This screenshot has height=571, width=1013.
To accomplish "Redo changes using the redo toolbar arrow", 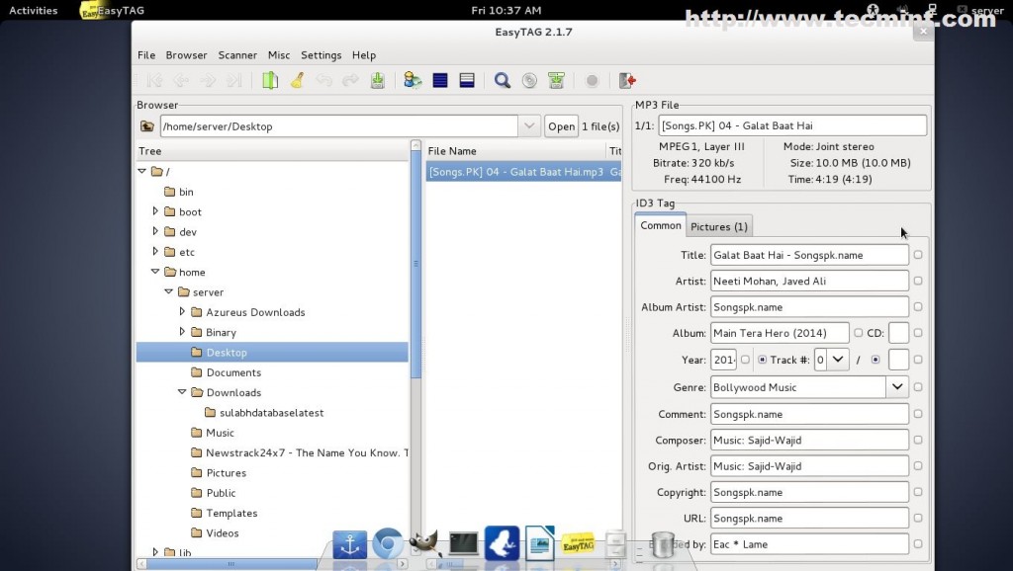I will pos(349,80).
